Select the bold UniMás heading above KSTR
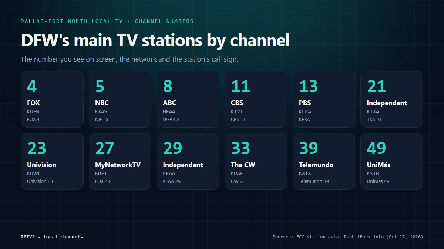 pos(379,165)
